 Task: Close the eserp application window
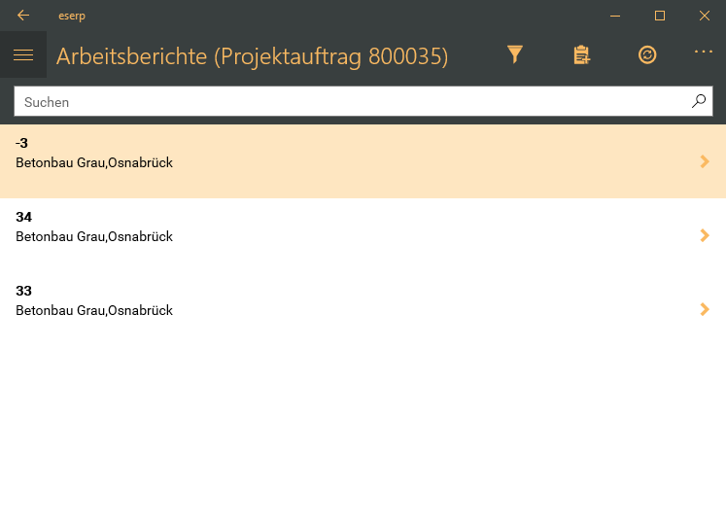(704, 16)
